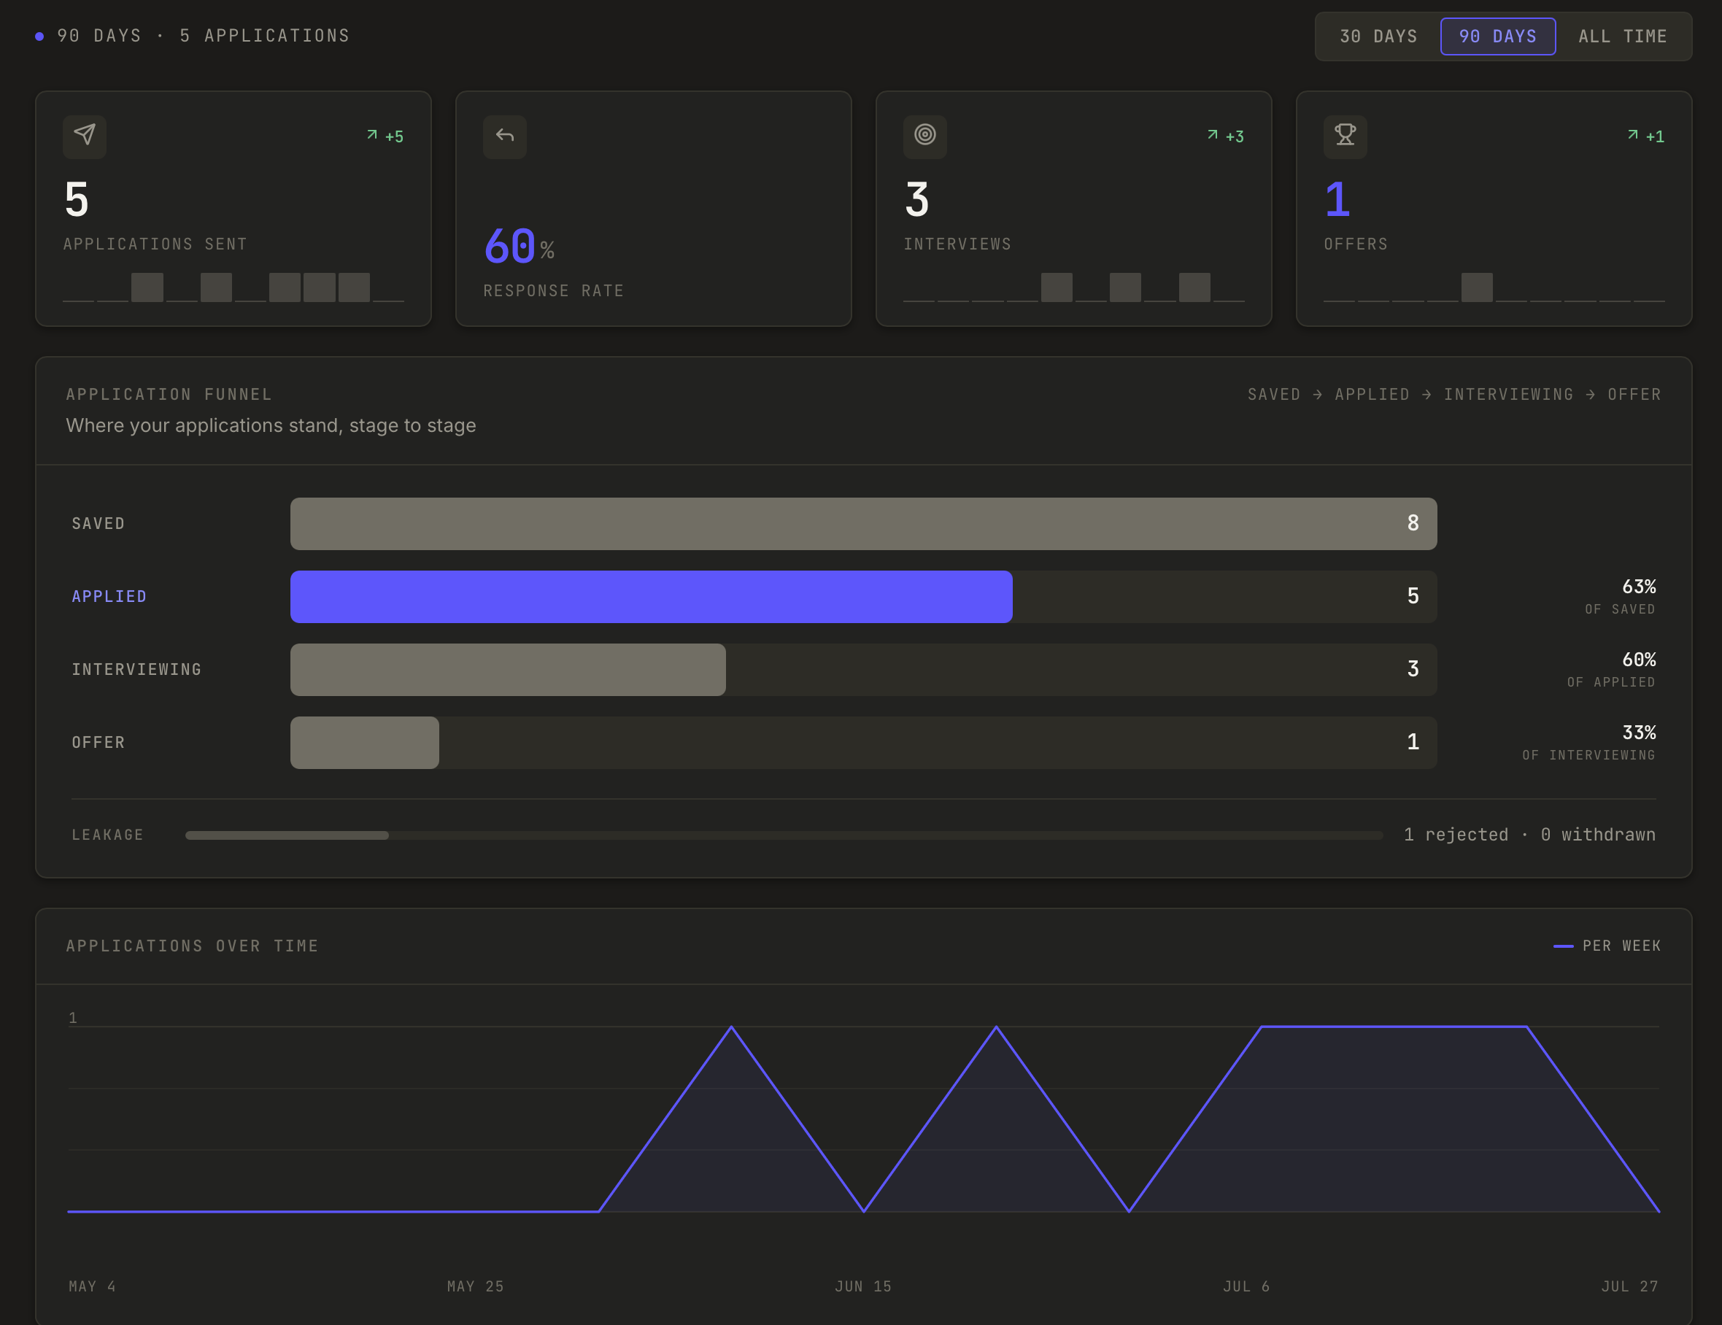Click the Saved funnel bar

pos(863,523)
